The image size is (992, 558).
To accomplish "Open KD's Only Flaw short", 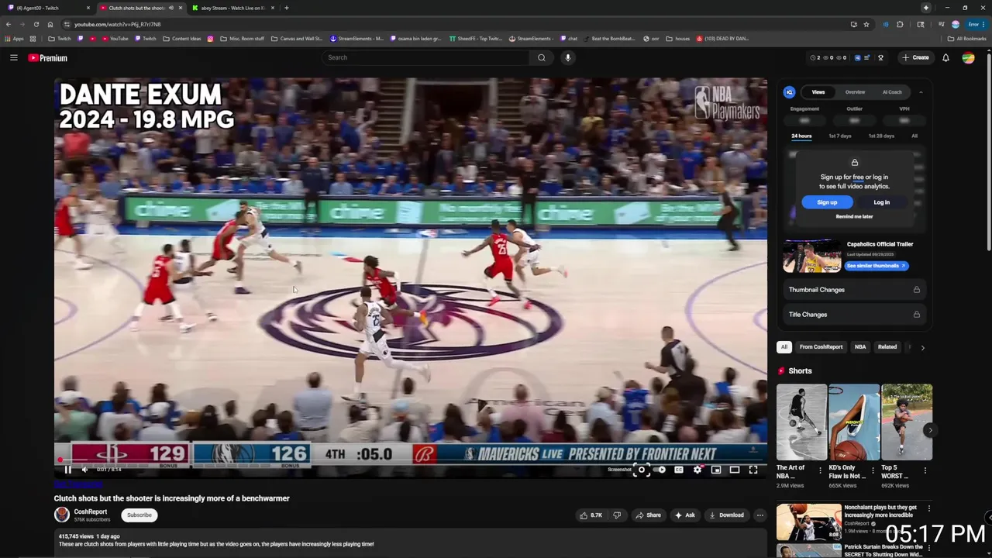I will tap(854, 422).
